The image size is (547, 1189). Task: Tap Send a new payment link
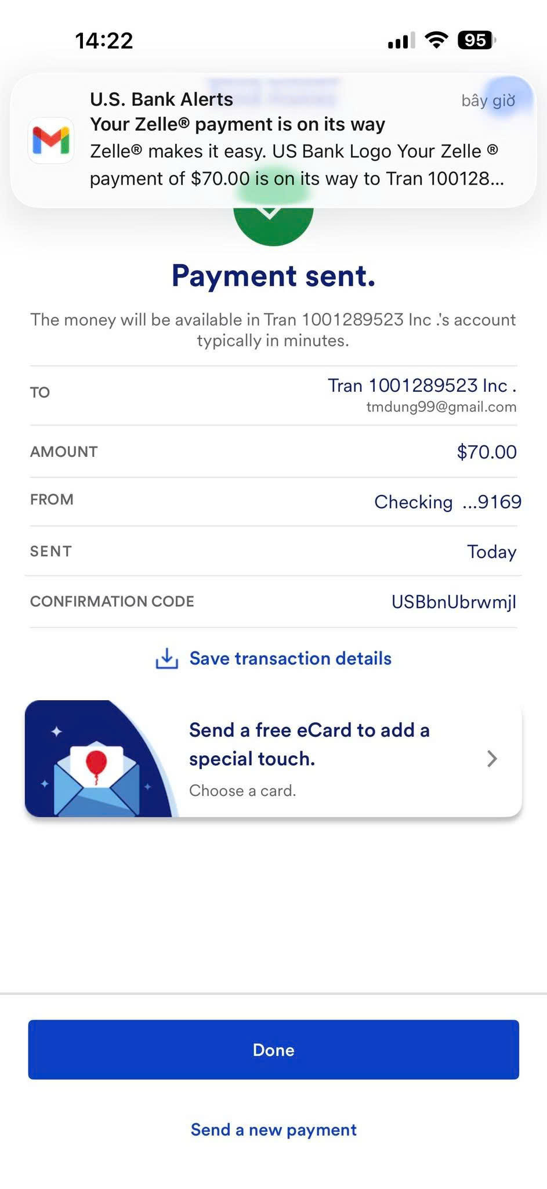pyautogui.click(x=273, y=1129)
